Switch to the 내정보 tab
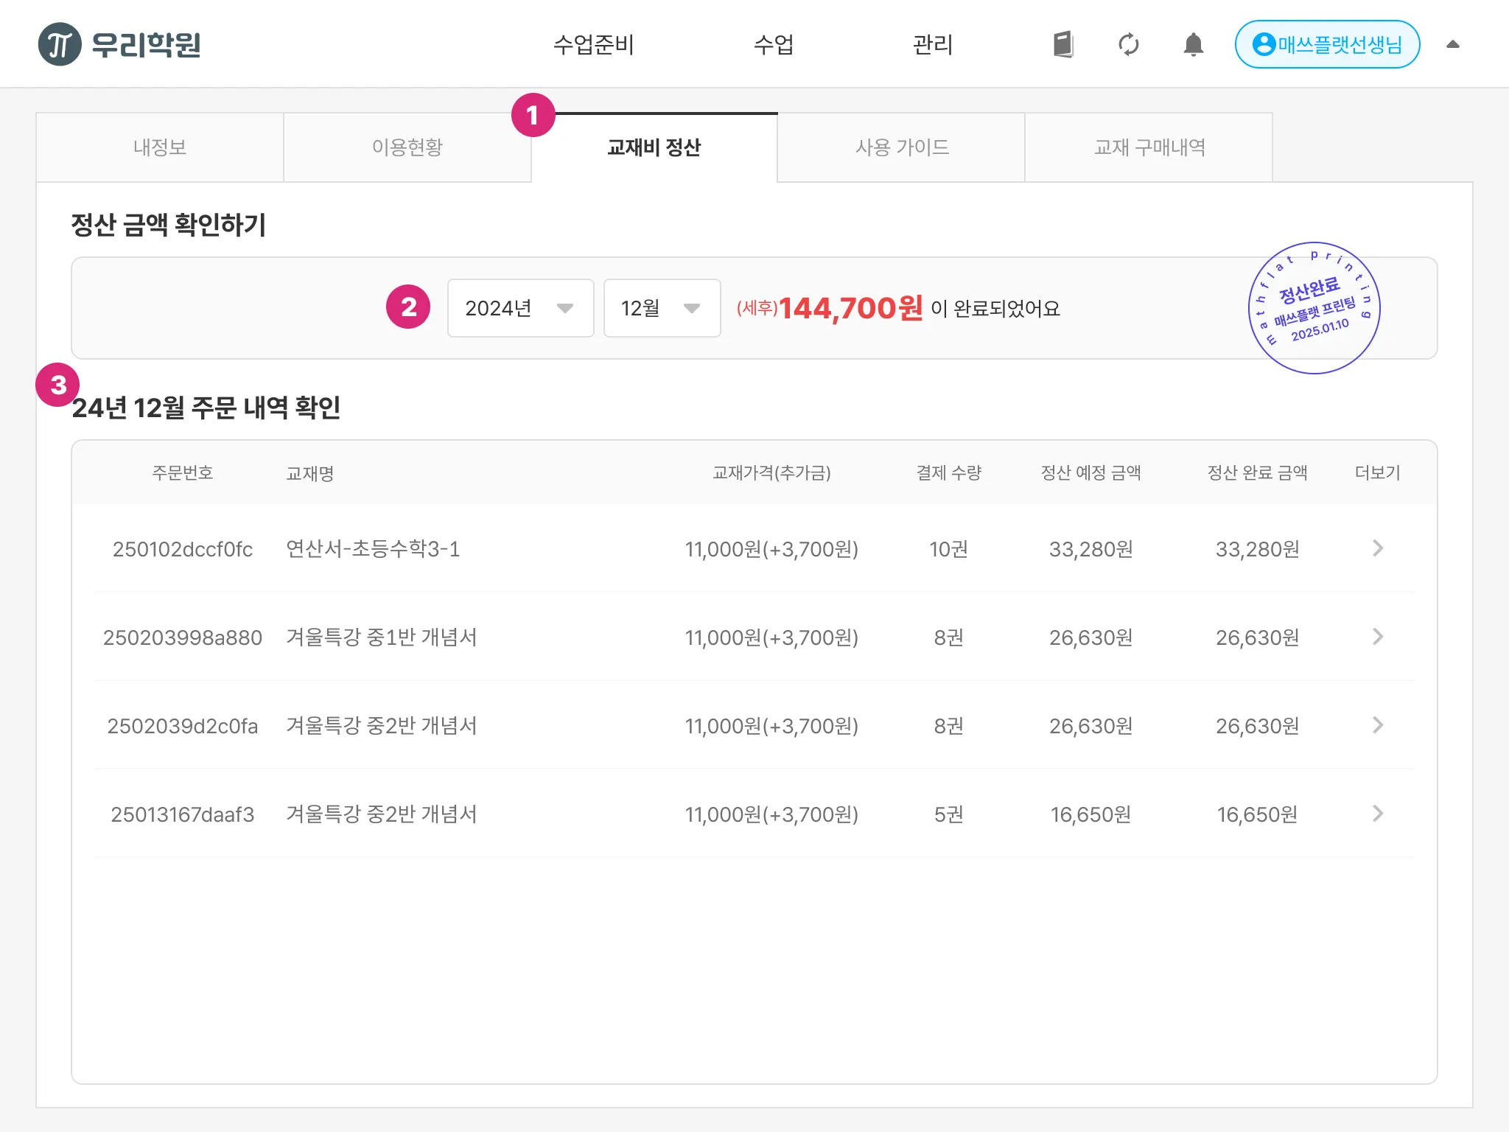Viewport: 1509px width, 1132px height. 160,147
